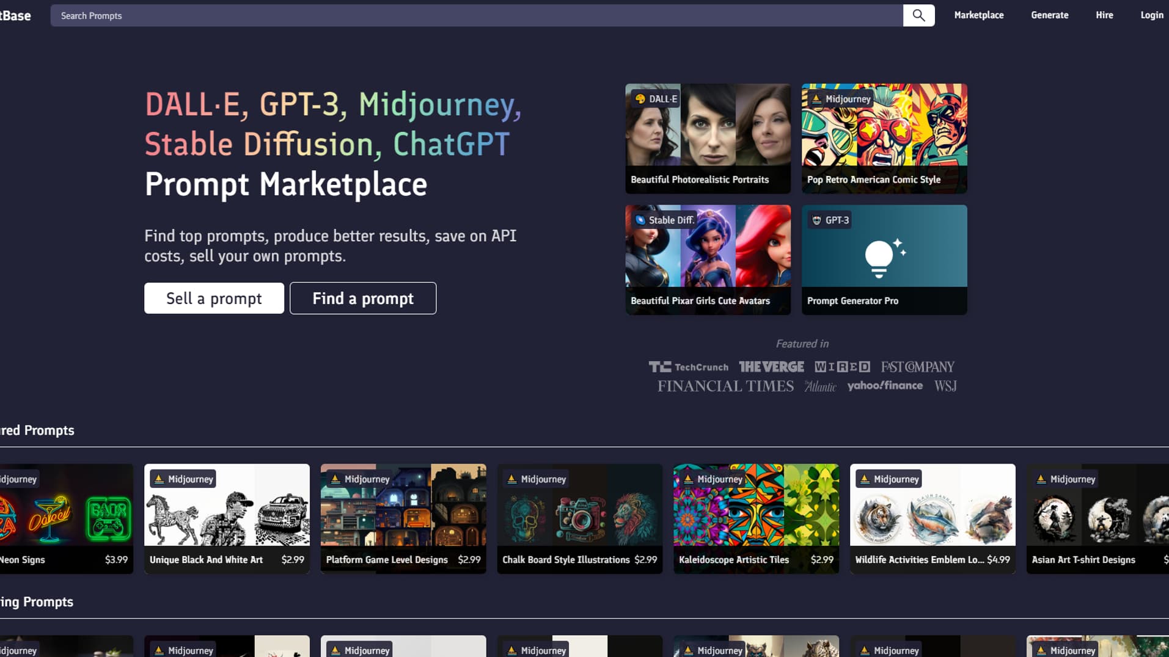Open the WSJ logo link
The image size is (1169, 657).
[x=945, y=386]
